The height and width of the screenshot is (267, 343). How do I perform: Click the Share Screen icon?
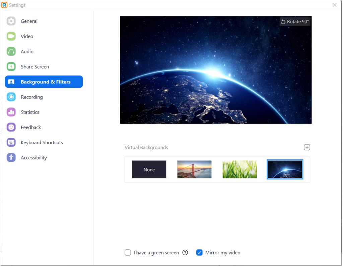(x=11, y=67)
